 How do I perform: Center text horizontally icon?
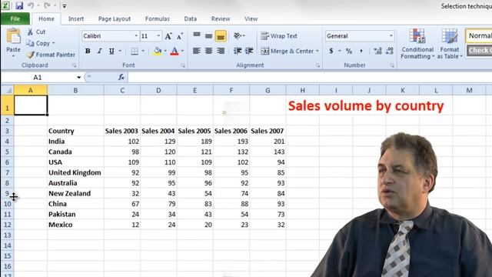point(208,51)
